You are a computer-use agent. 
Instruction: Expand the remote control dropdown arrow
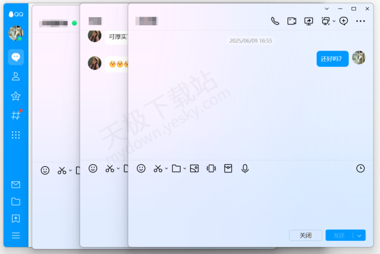coord(334,21)
